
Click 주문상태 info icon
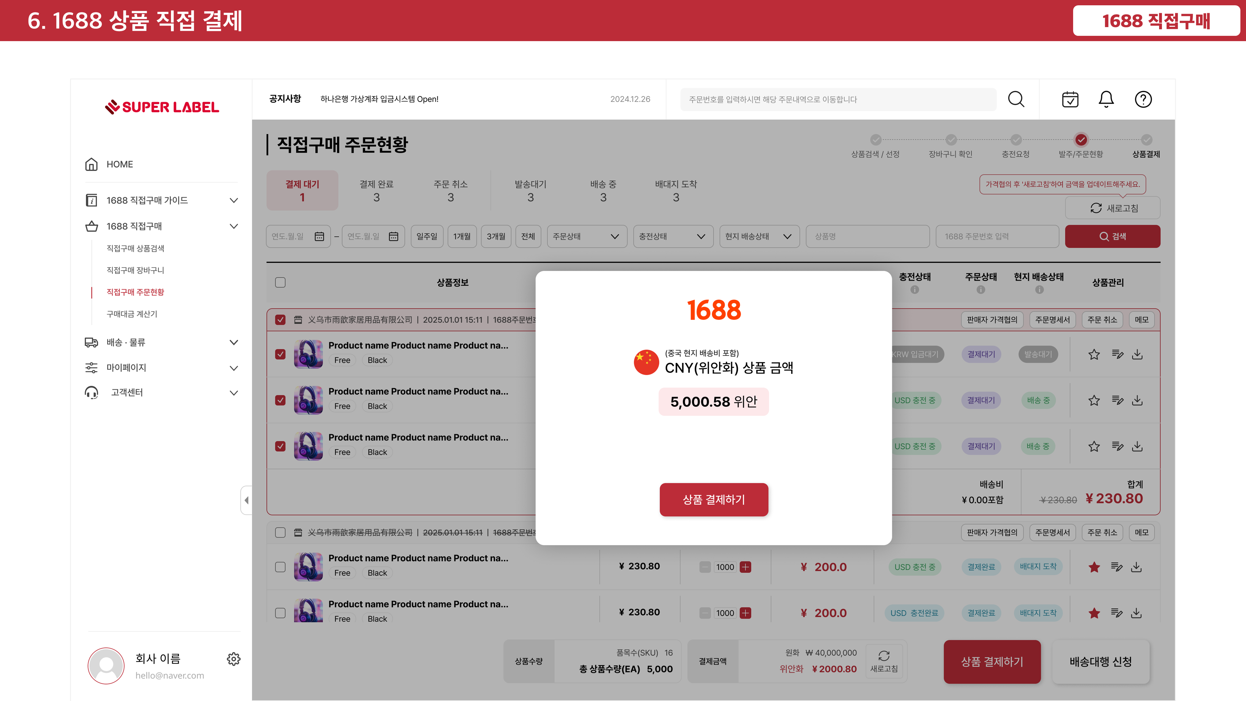pos(981,290)
